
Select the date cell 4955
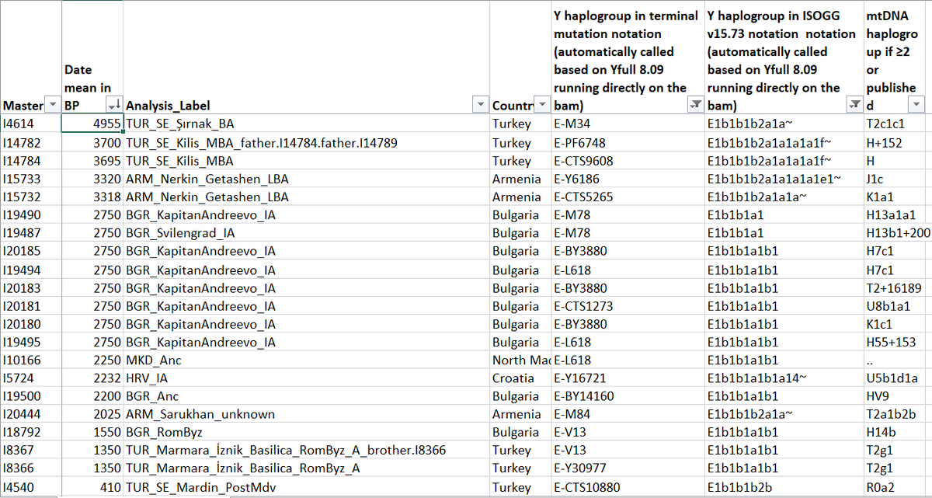tap(92, 124)
